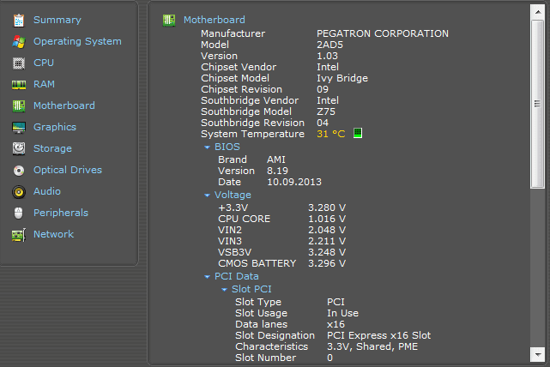The width and height of the screenshot is (550, 367).
Task: Collapse the BIOS section arrow
Action: pyautogui.click(x=207, y=147)
